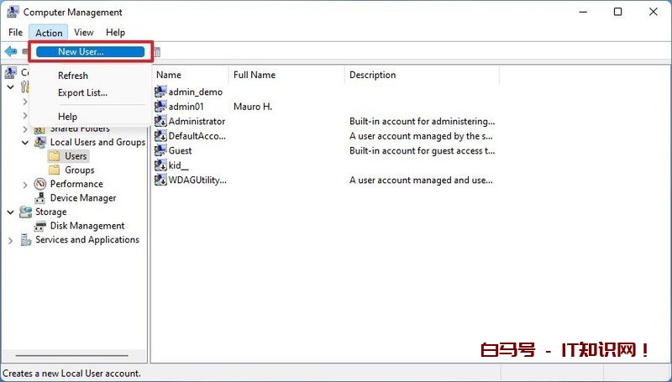Click the Disk Management icon
Viewport: 672px width, 382px height.
click(x=40, y=226)
